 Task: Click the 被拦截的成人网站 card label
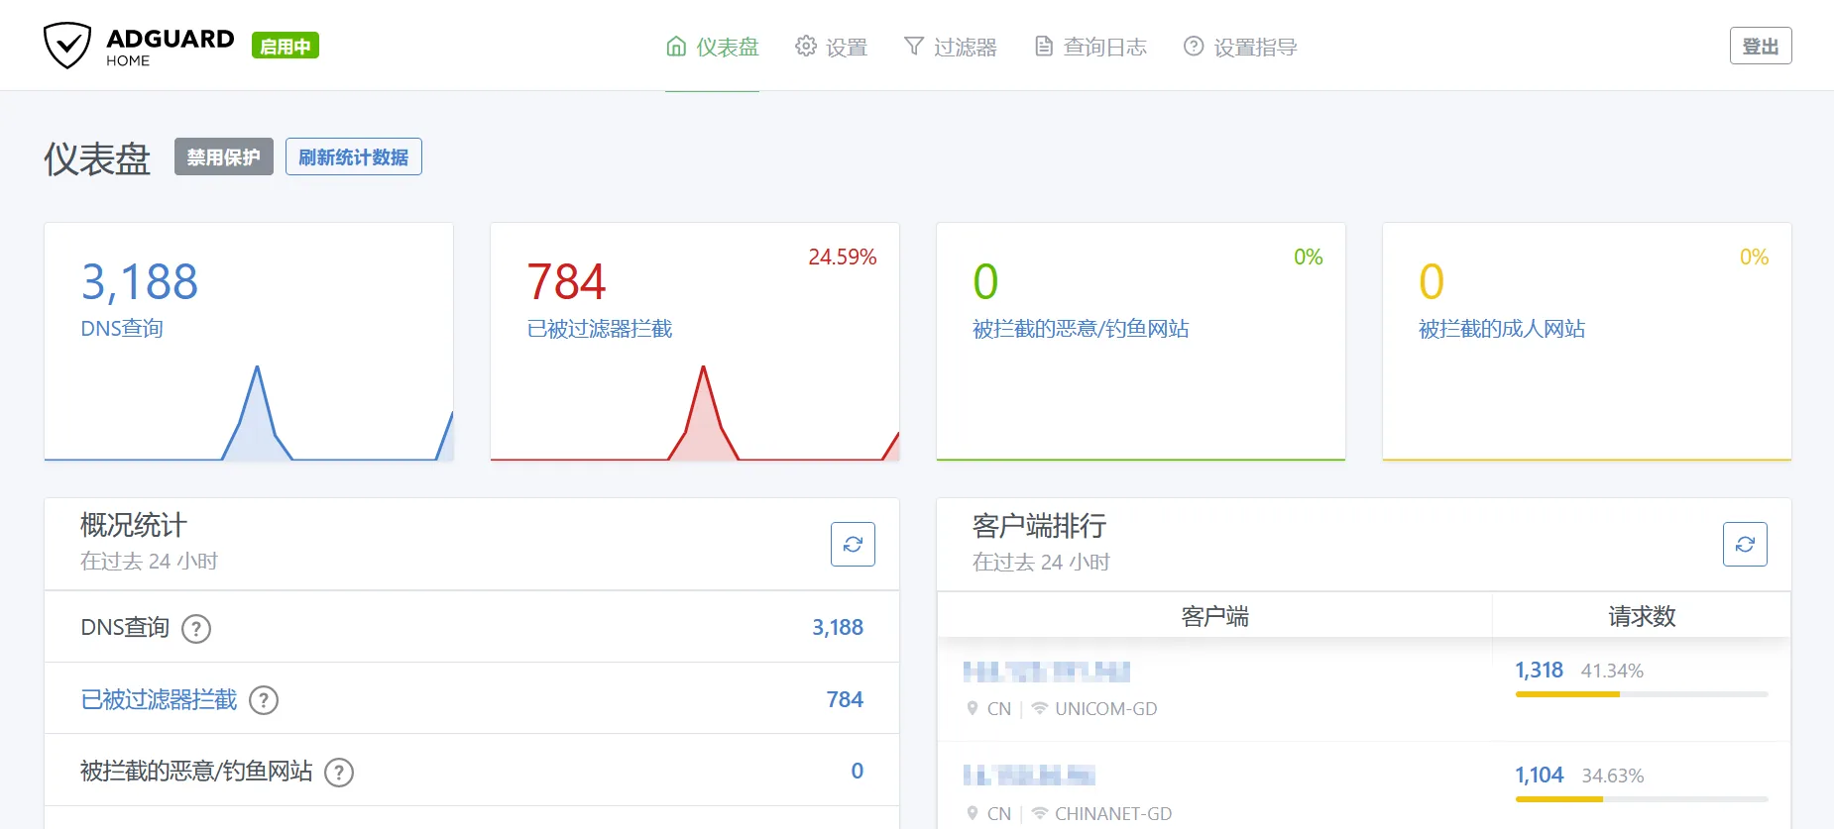tap(1502, 329)
